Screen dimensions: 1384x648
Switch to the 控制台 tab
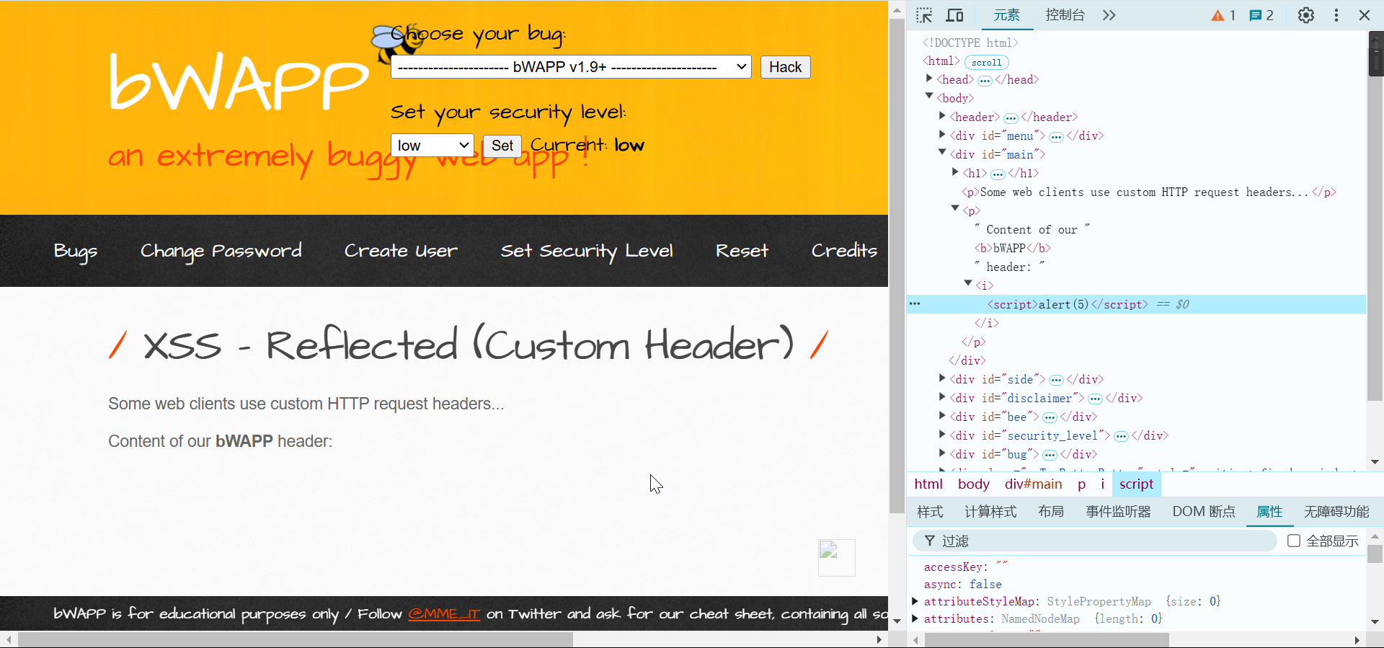(x=1065, y=15)
